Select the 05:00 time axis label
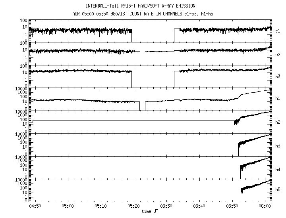The width and height of the screenshot is (286, 218). [x=68, y=207]
